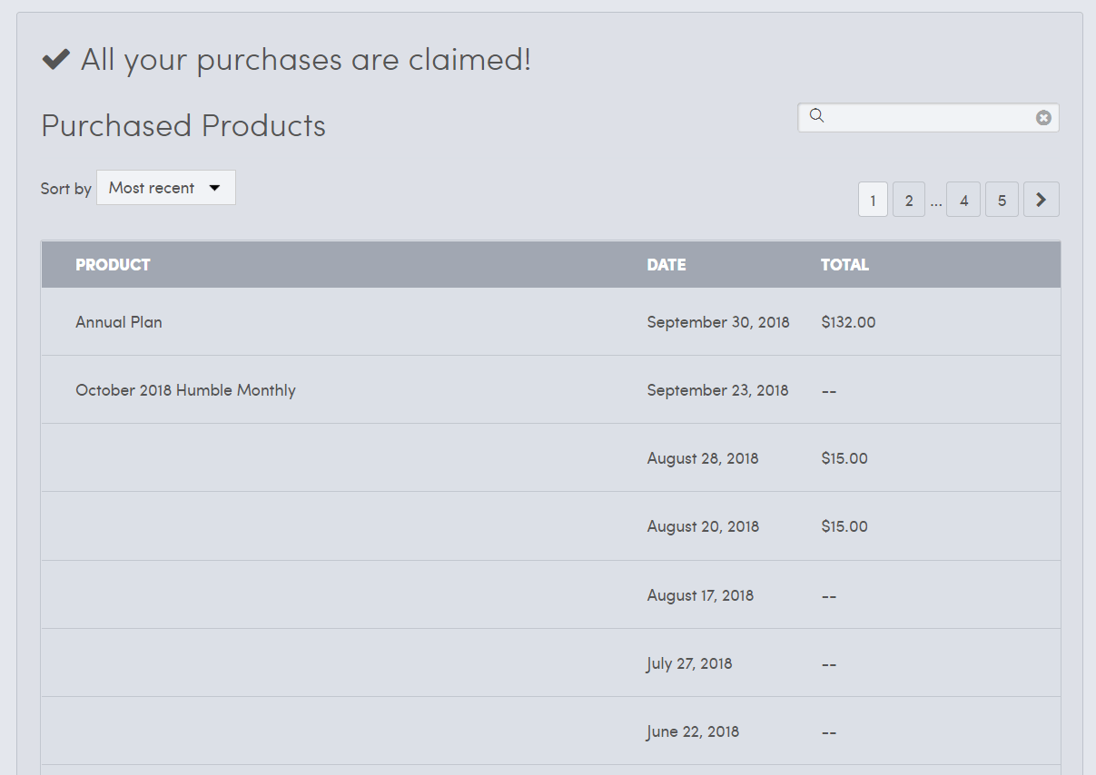Click the checkmark beside purchases claimed message

tap(56, 60)
